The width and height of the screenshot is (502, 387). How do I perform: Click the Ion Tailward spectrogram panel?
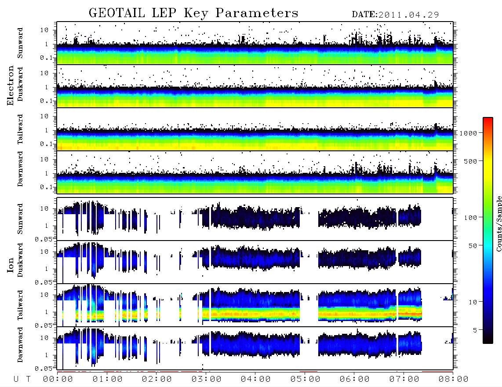[x=255, y=305]
